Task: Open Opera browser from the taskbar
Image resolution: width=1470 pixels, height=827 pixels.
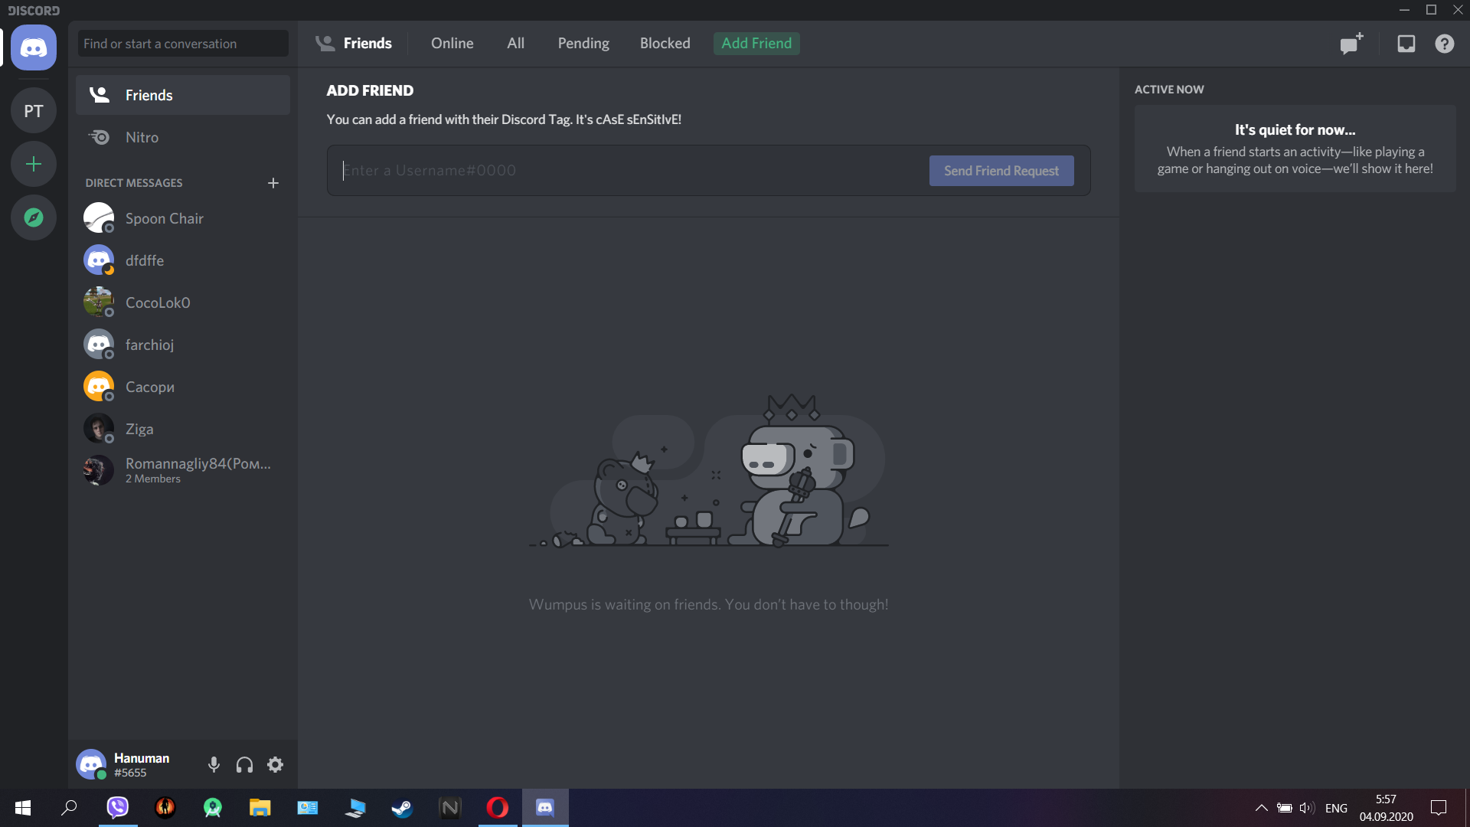Action: (x=498, y=808)
